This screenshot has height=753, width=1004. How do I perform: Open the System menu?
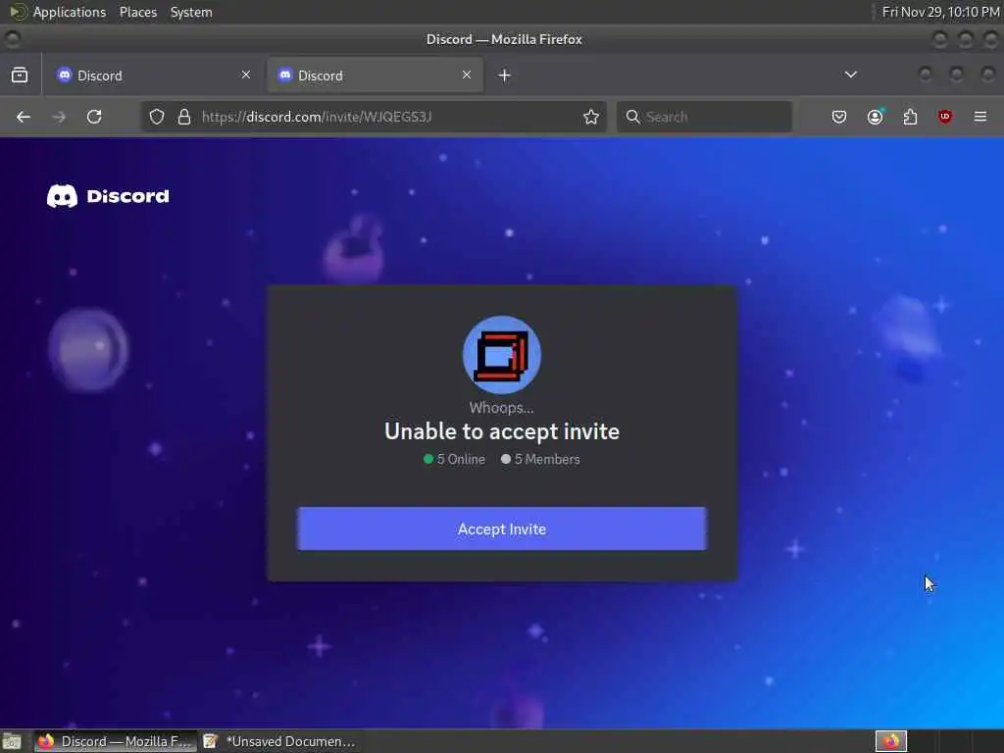pos(191,12)
